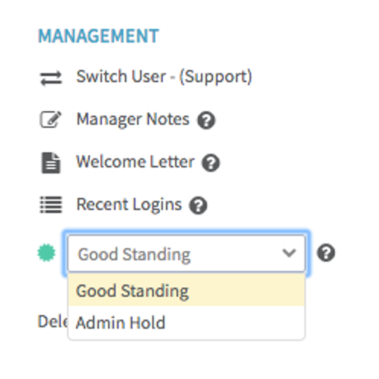Click the partially hidden Delete text

click(x=53, y=321)
